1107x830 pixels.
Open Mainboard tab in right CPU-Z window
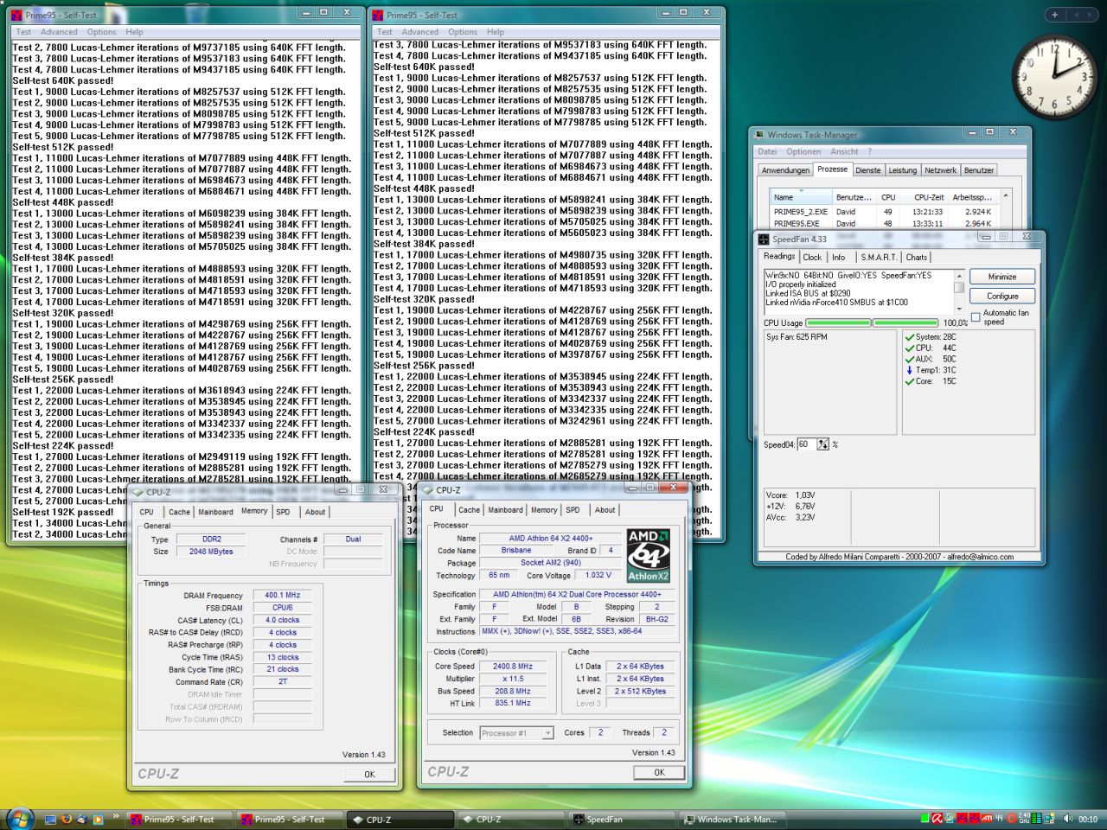tap(505, 510)
